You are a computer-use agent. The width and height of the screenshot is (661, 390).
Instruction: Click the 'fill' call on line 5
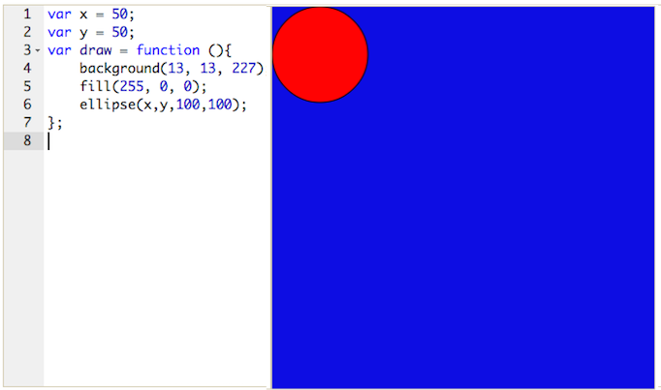[x=96, y=86]
